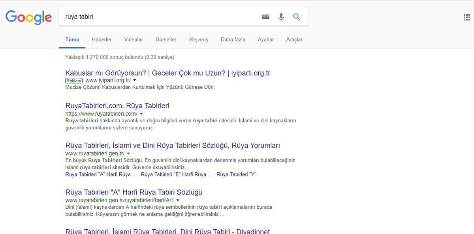
Task: Expand arrow next to www.ruyatabirleri.gen.tr/
Action: 128,154
